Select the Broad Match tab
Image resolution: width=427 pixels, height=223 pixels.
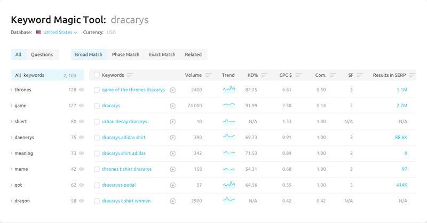pyautogui.click(x=89, y=54)
